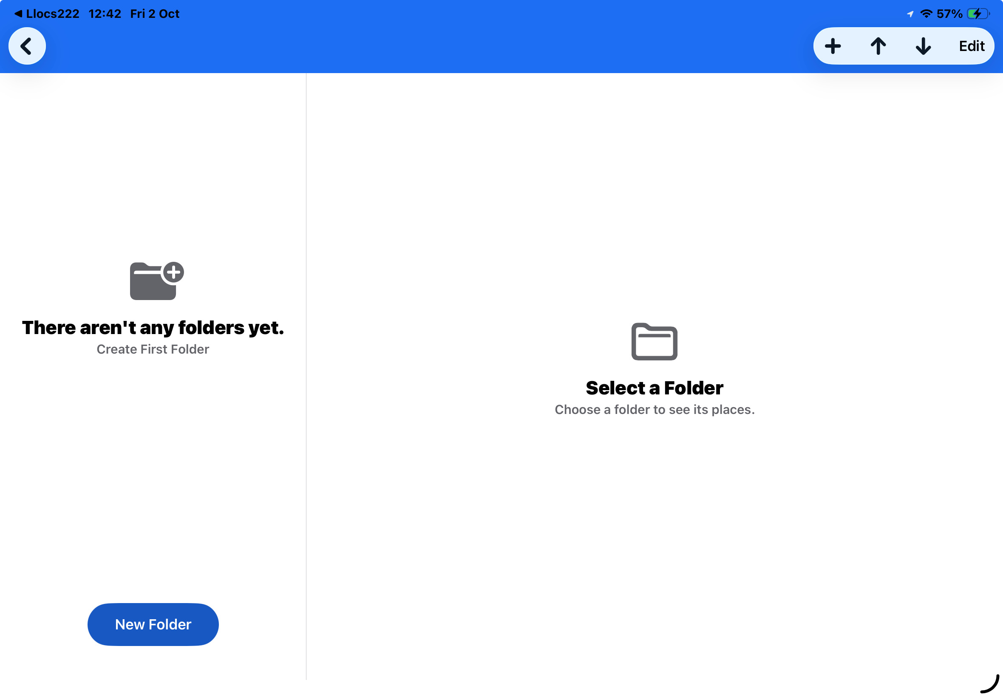1003x697 pixels.
Task: Click the Create First Folder text
Action: click(153, 349)
